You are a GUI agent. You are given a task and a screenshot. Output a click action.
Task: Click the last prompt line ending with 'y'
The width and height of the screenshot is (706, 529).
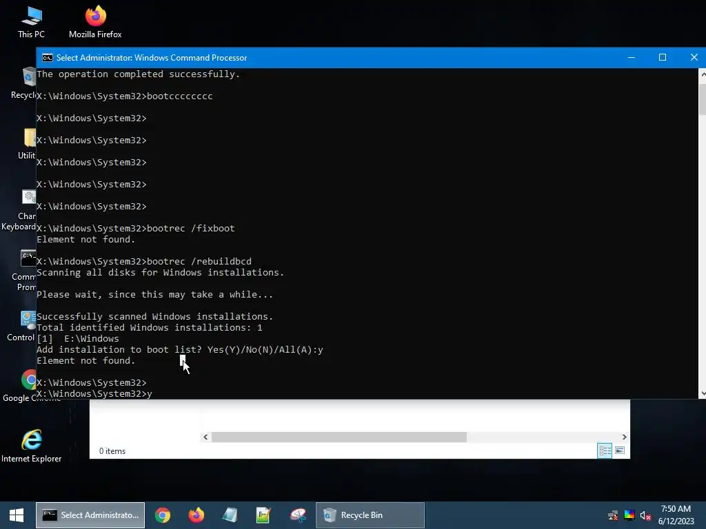pyautogui.click(x=94, y=393)
